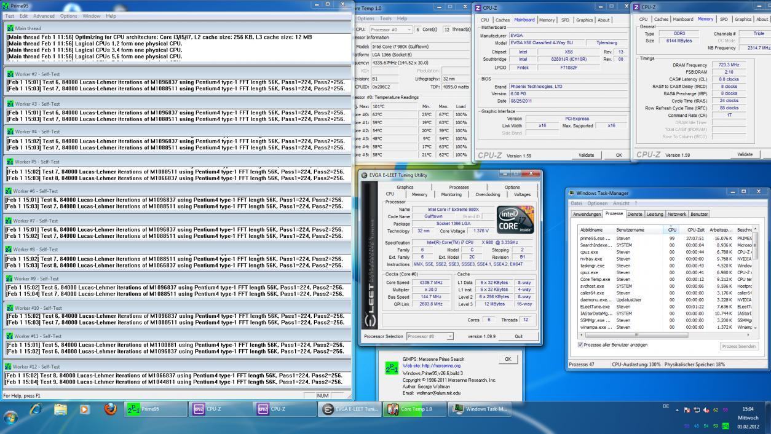Screen dimensions: 771x434
Task: Open the Voltages tab in E-LEET
Action: (522, 194)
